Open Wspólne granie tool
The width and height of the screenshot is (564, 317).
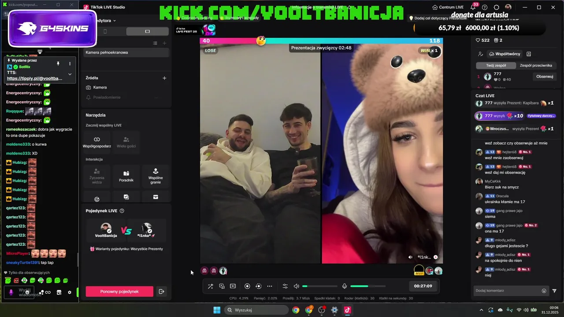156,176
